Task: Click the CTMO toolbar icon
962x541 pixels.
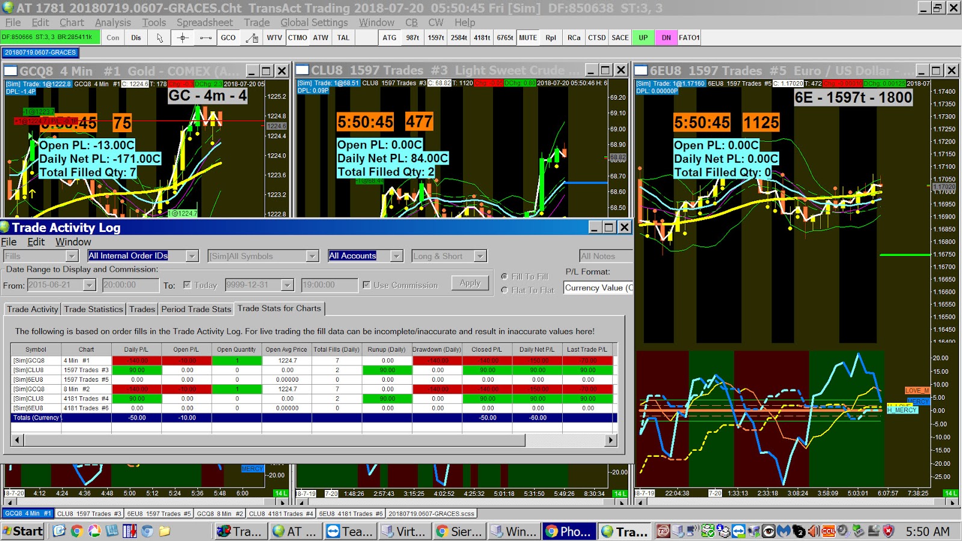Action: click(296, 37)
